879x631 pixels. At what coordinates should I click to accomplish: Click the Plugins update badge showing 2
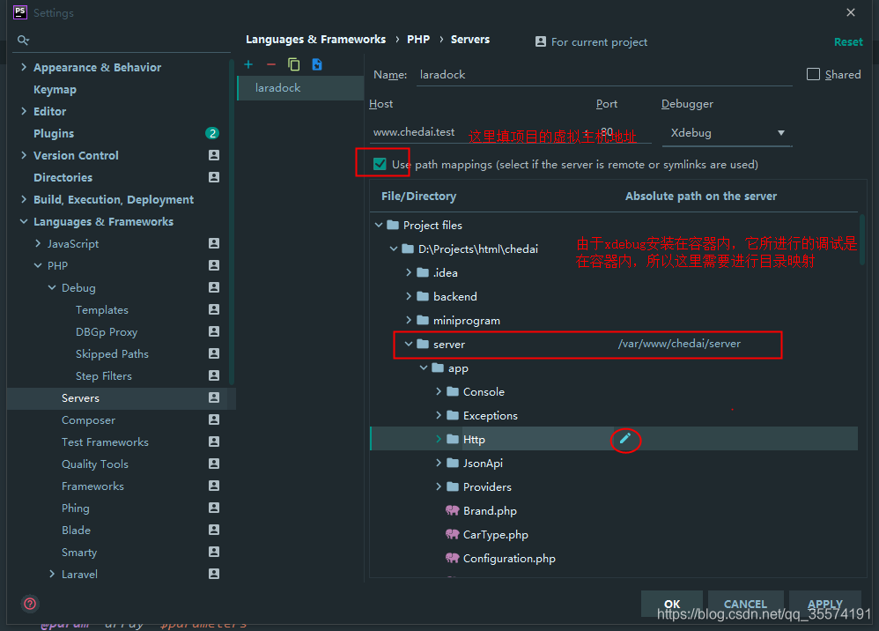click(212, 133)
